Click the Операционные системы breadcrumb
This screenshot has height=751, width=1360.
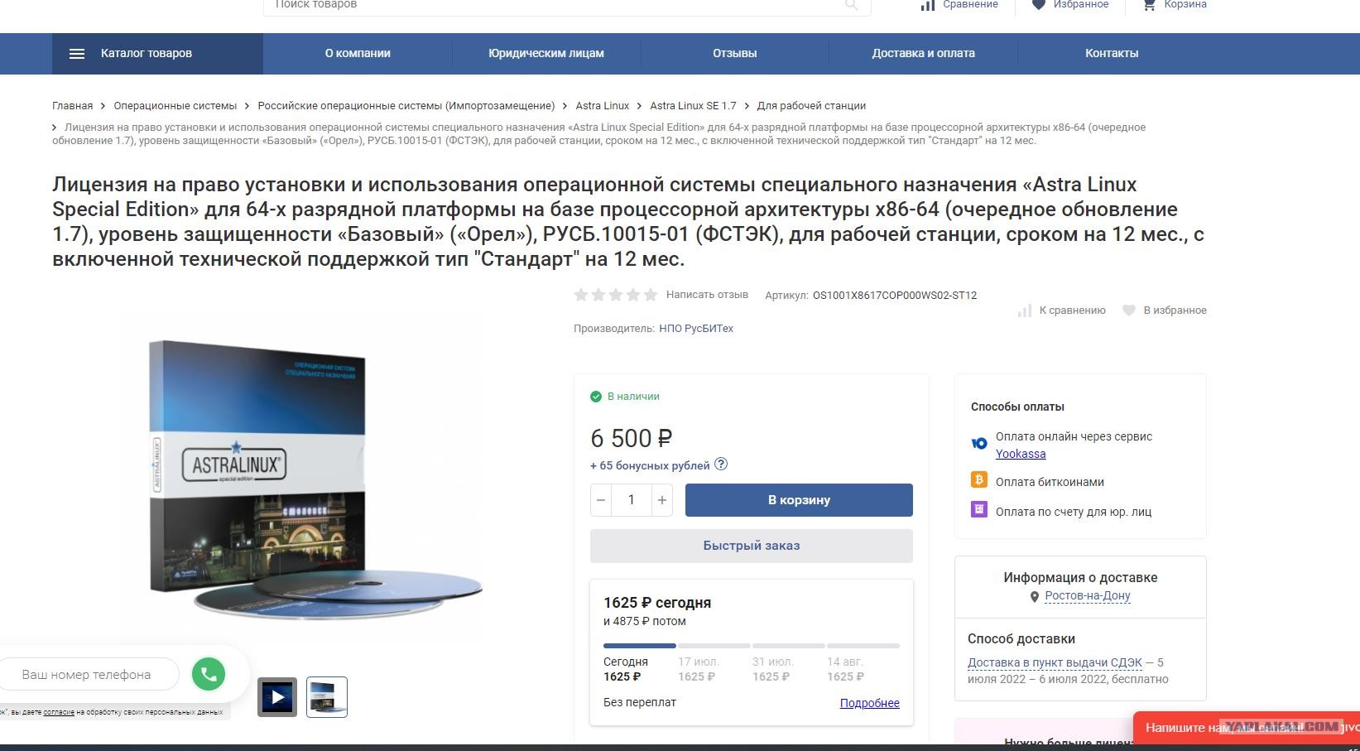(175, 106)
